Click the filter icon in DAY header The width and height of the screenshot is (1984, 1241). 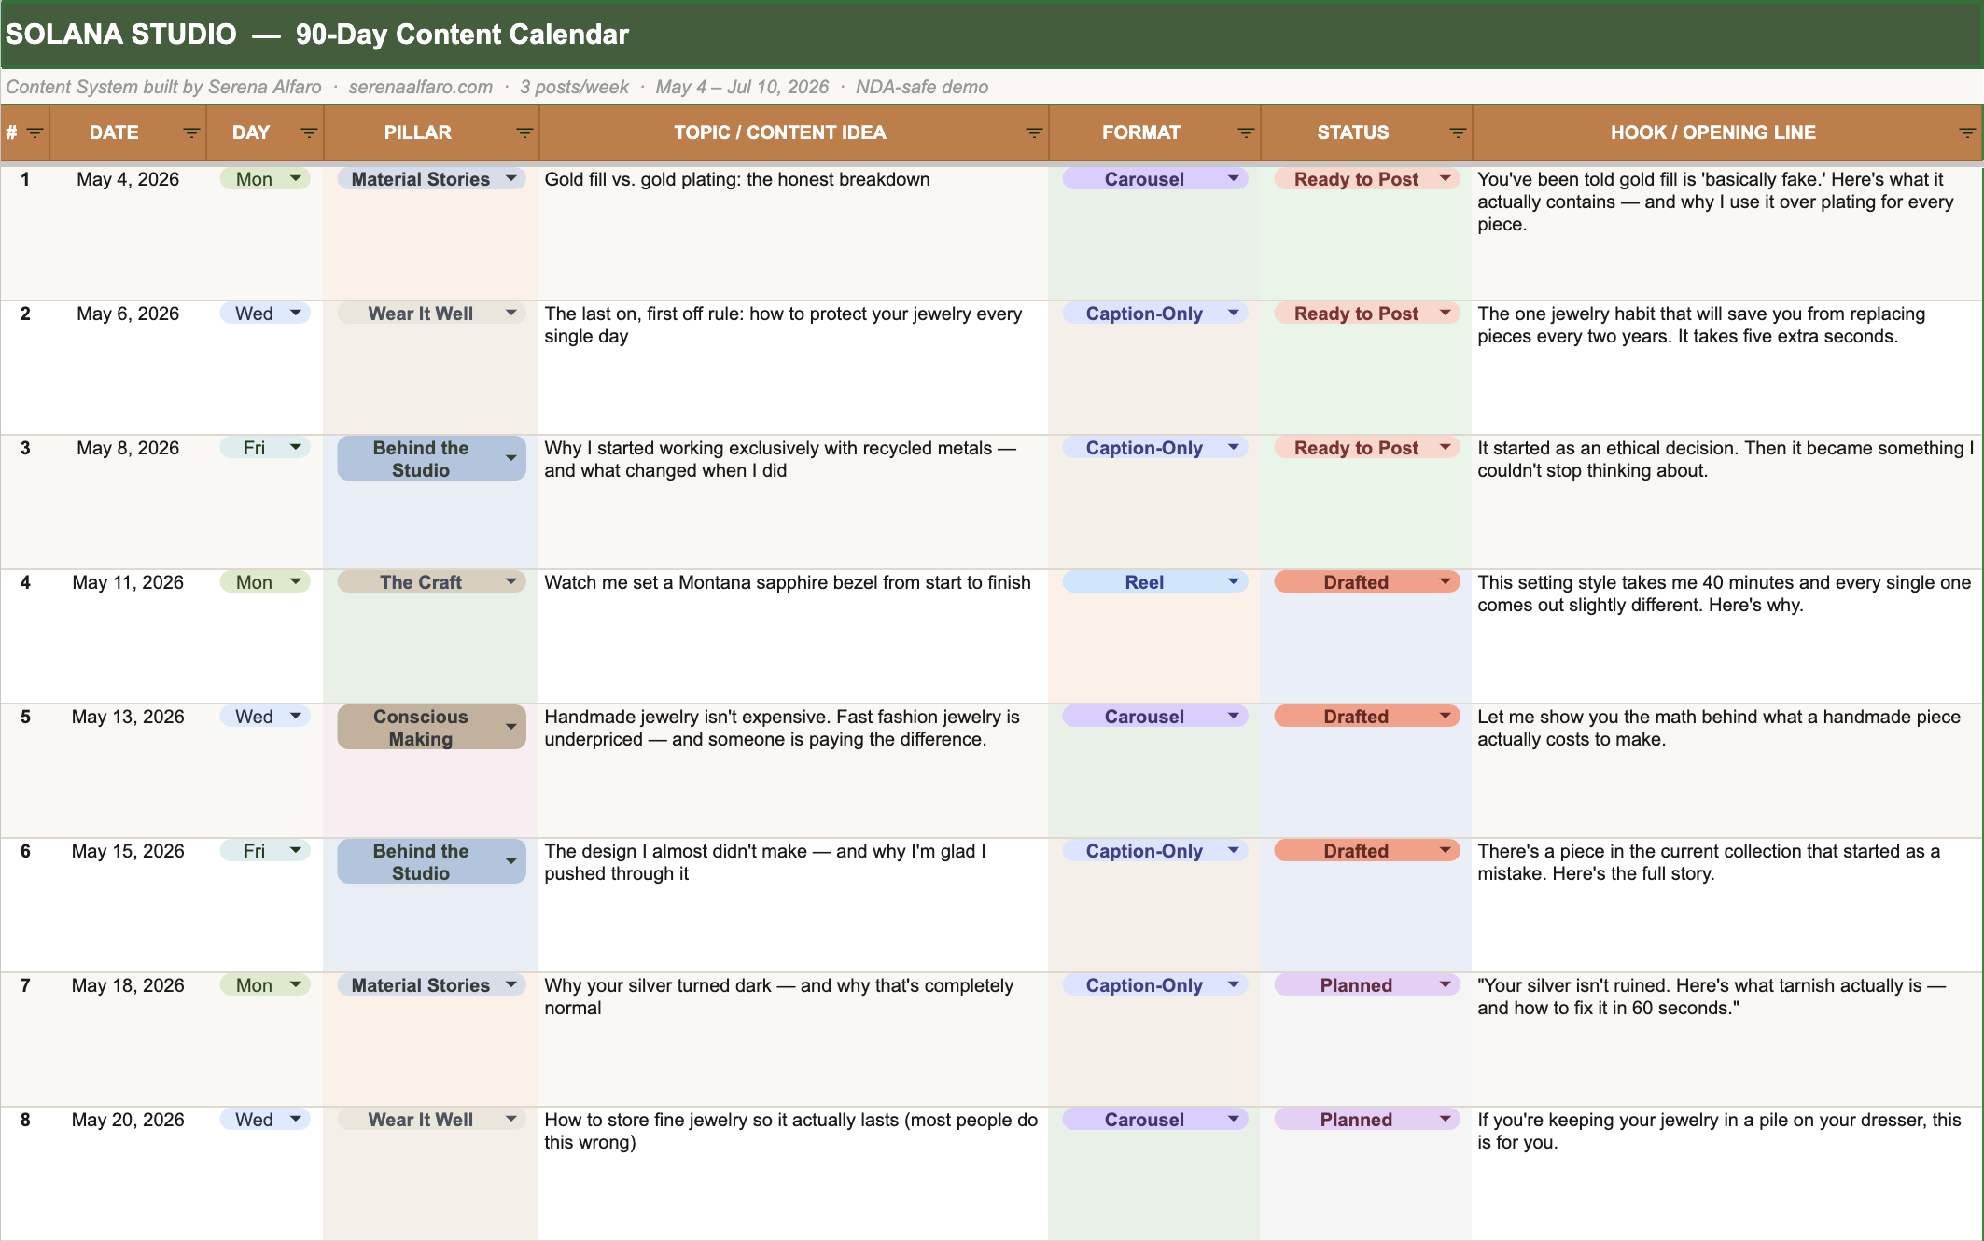click(309, 133)
